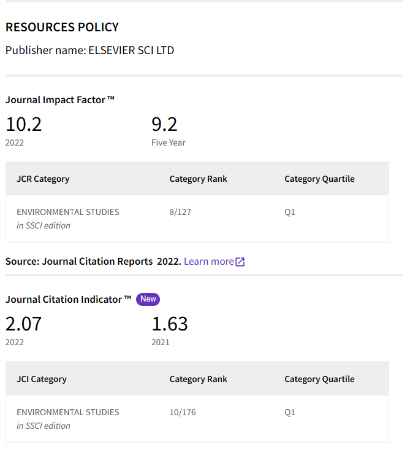Click the 1.63 value for 2021
The width and height of the screenshot is (410, 449).
(169, 324)
